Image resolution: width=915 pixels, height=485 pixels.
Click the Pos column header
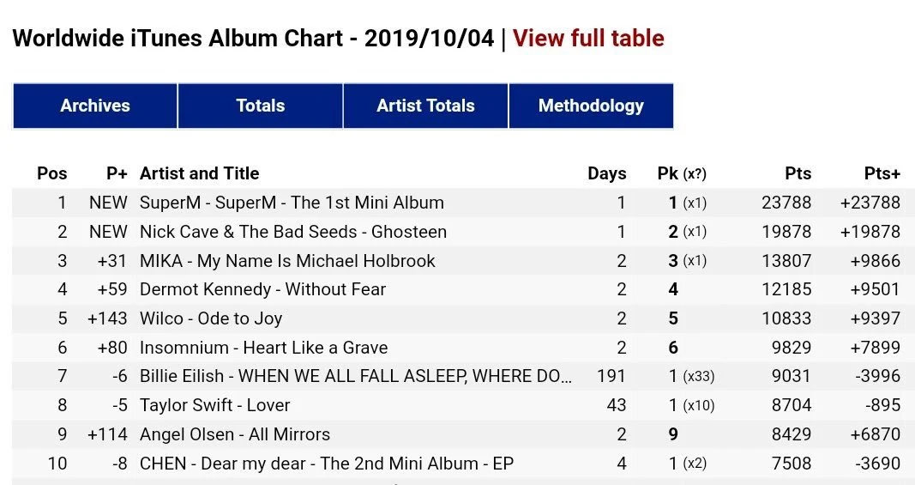tap(51, 173)
